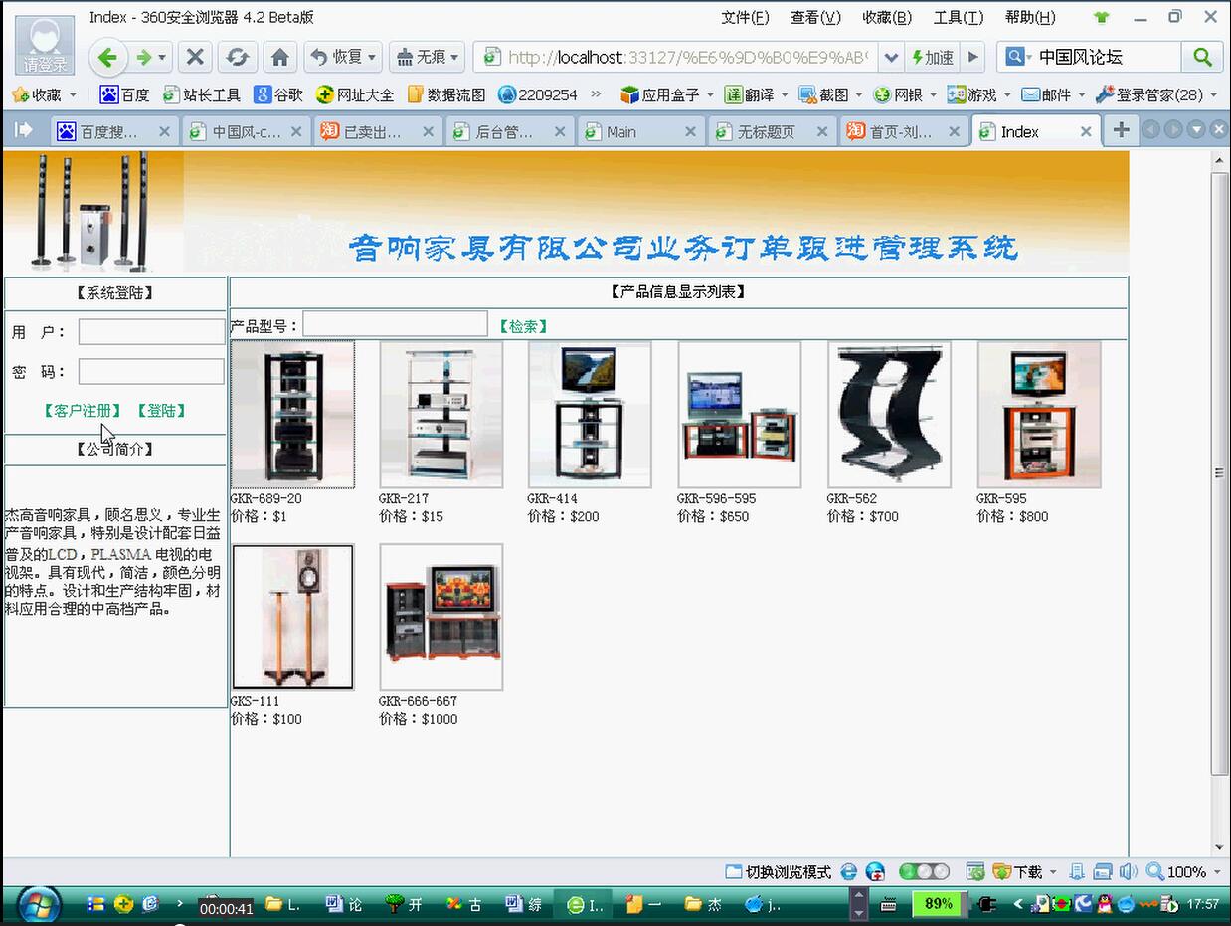Click the 下载 download manager icon
Screen dimensions: 1231x926
(x=1017, y=872)
